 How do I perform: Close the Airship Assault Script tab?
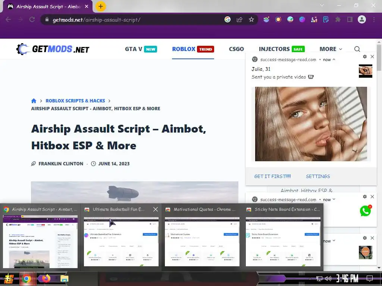87,7
